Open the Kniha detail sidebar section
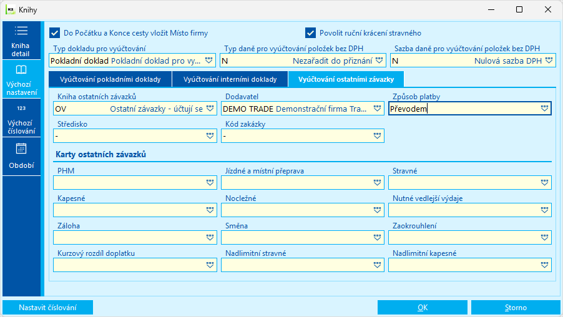This screenshot has width=563, height=317. tap(21, 40)
